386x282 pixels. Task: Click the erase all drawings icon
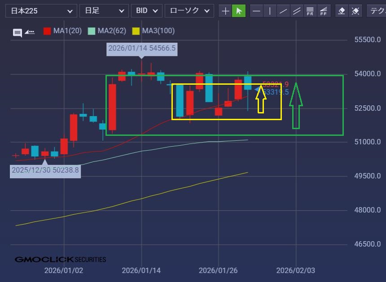coord(355,11)
